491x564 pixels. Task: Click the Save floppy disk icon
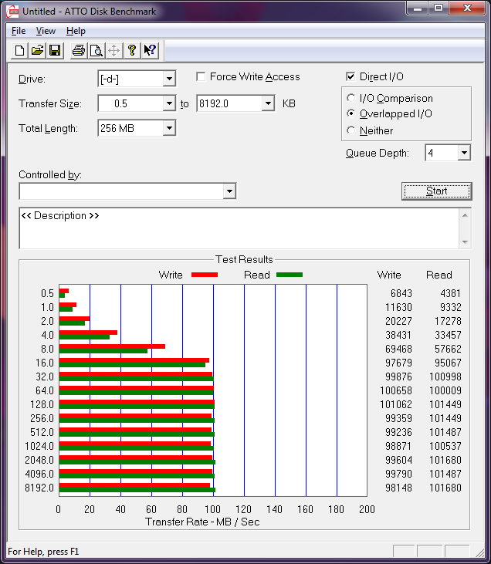(x=55, y=50)
